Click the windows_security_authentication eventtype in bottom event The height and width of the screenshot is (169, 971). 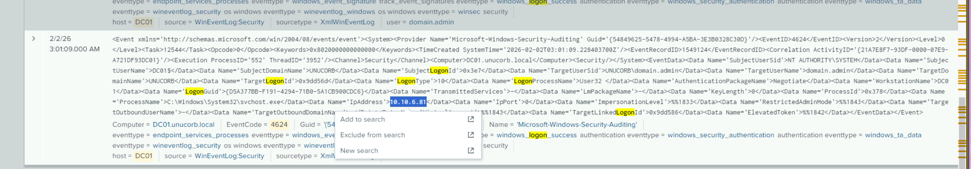[720, 135]
